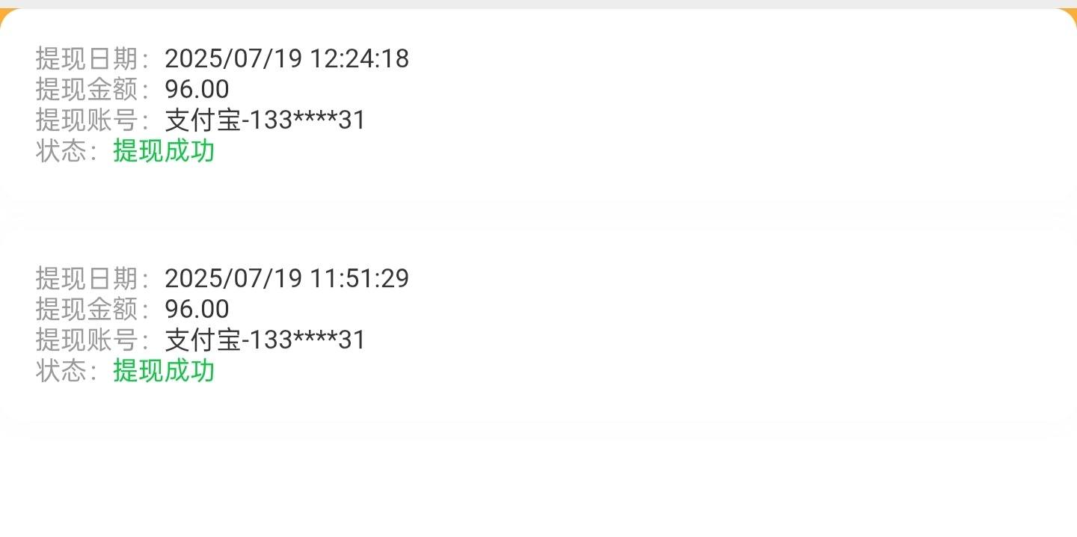The width and height of the screenshot is (1077, 537).
Task: Tap the 提现成功 status in first record
Action: 164,150
